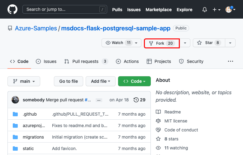Viewport: 243px width, 155px height.
Task: Switch to the Issues tab
Action: 46,61
